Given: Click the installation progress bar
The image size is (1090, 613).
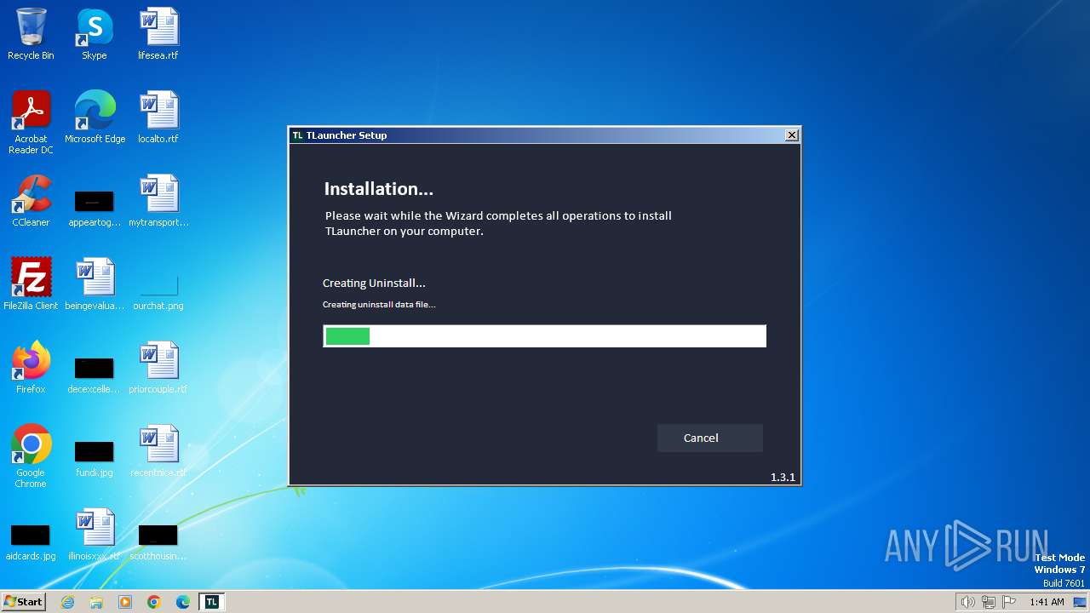Looking at the screenshot, I should pos(544,336).
